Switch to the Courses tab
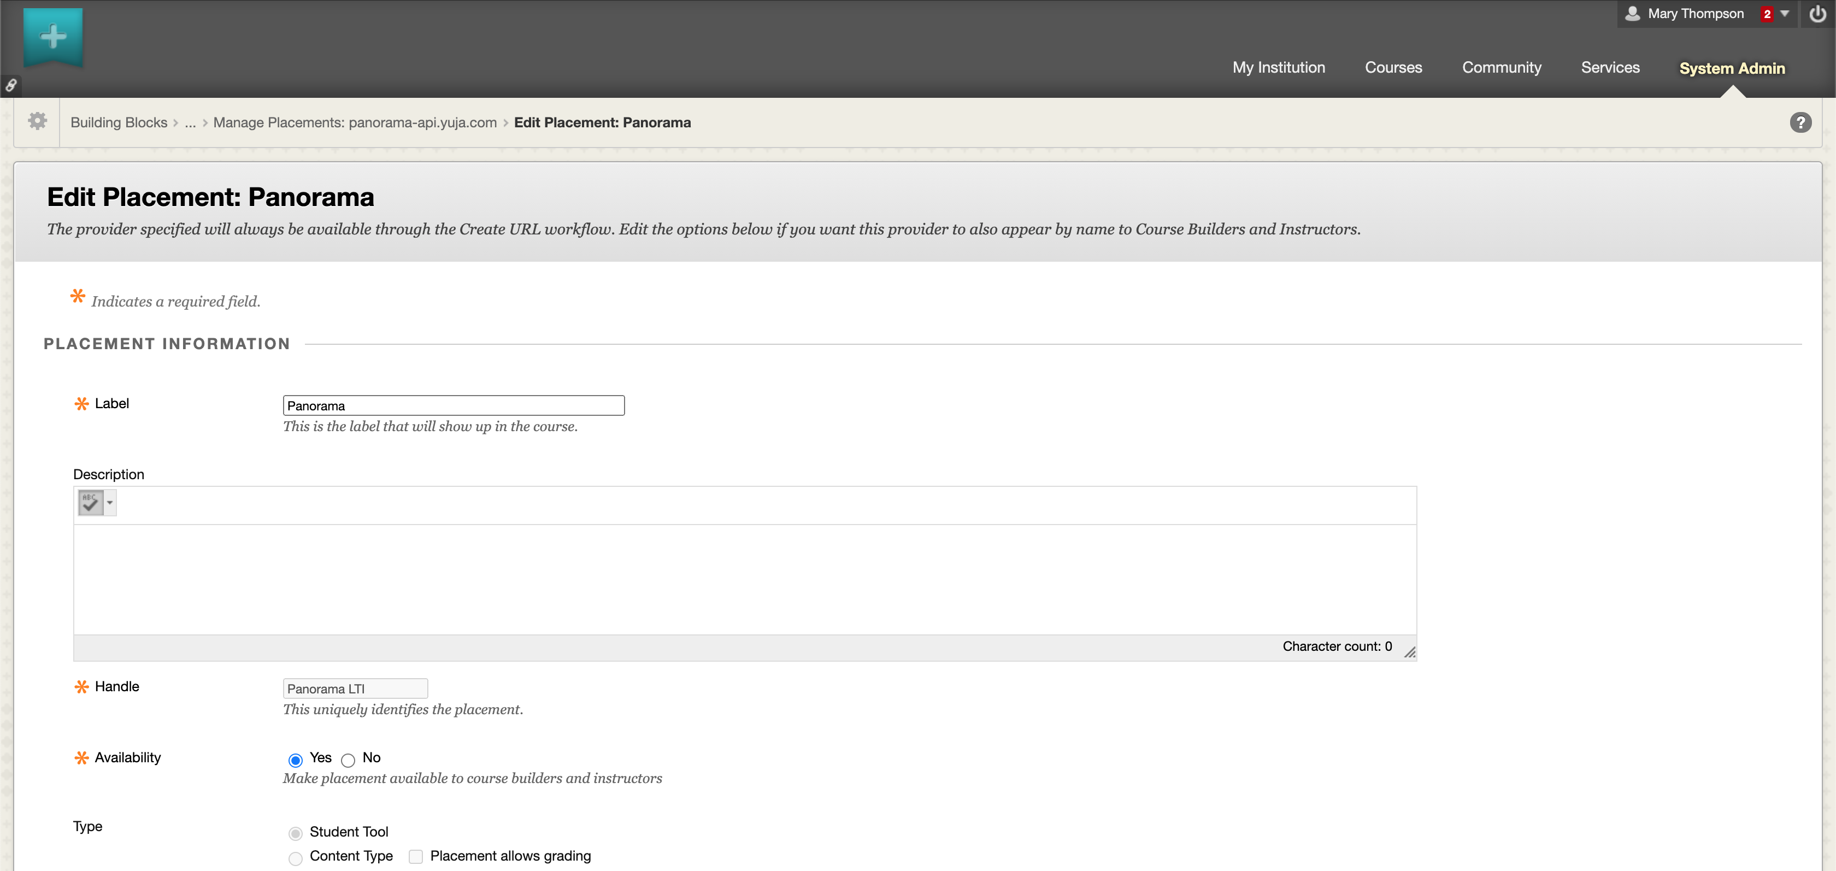This screenshot has height=871, width=1836. point(1393,68)
